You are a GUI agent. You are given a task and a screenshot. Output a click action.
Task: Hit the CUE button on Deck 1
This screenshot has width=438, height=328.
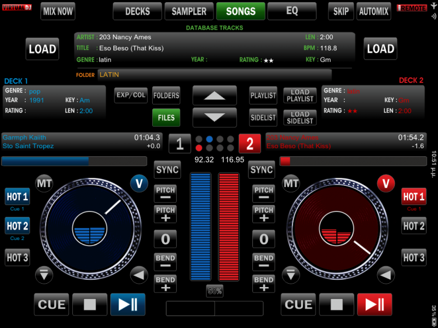pyautogui.click(x=51, y=304)
